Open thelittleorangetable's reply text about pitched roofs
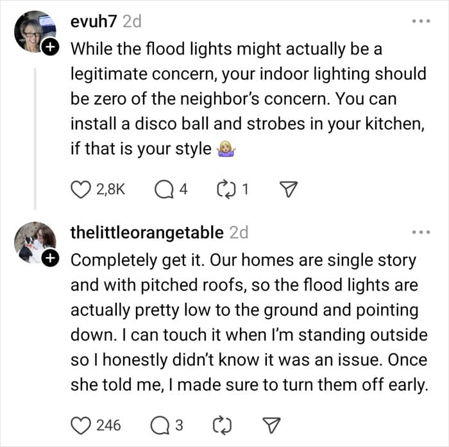Image resolution: width=449 pixels, height=447 pixels. (x=249, y=322)
